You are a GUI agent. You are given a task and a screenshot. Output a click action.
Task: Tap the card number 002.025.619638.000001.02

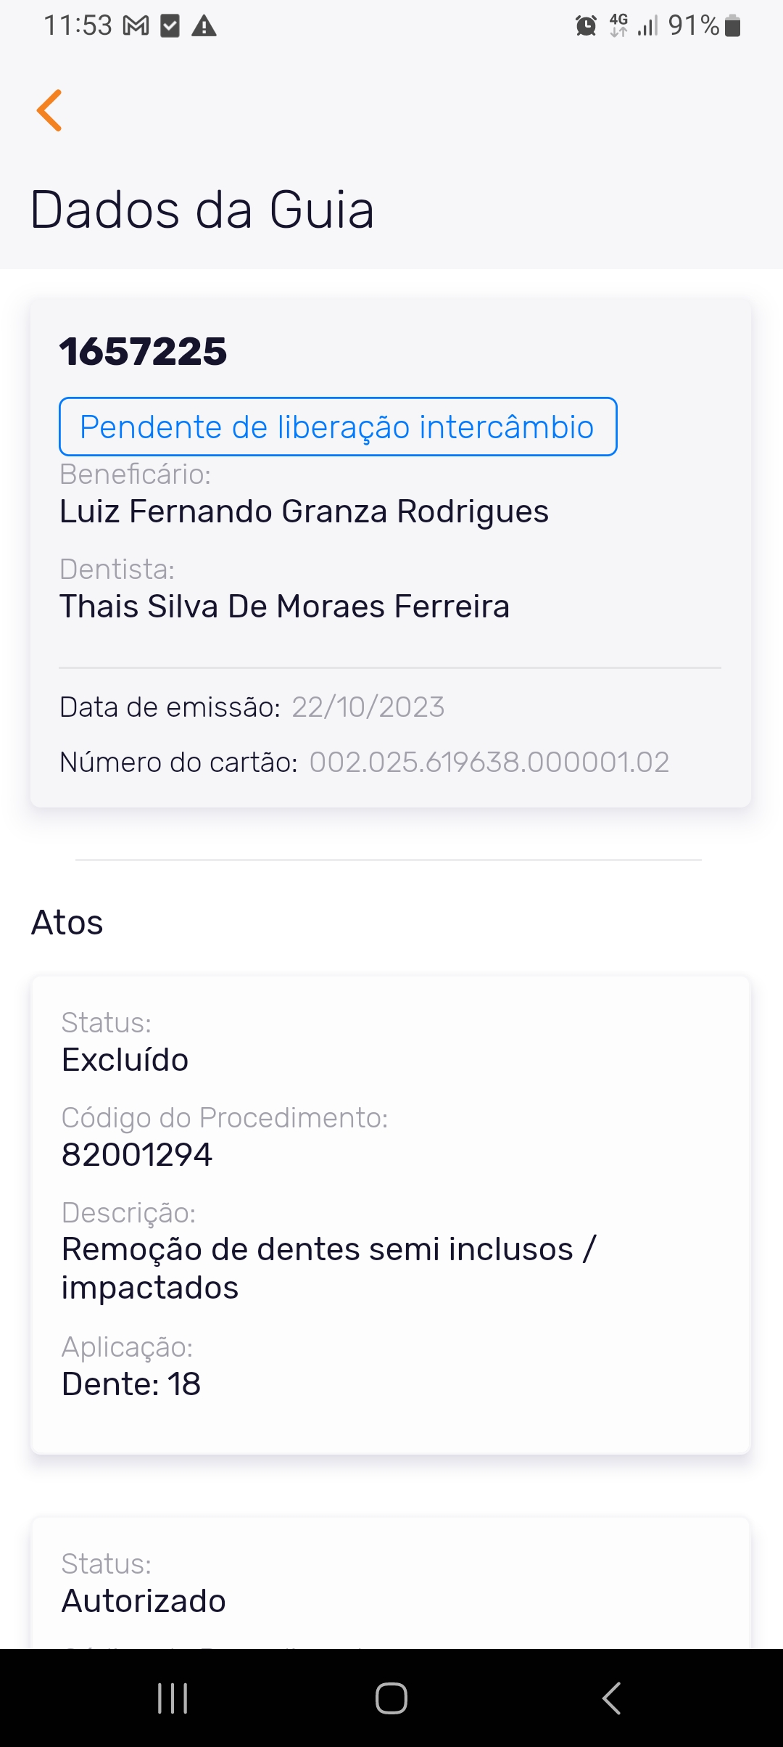click(x=489, y=762)
